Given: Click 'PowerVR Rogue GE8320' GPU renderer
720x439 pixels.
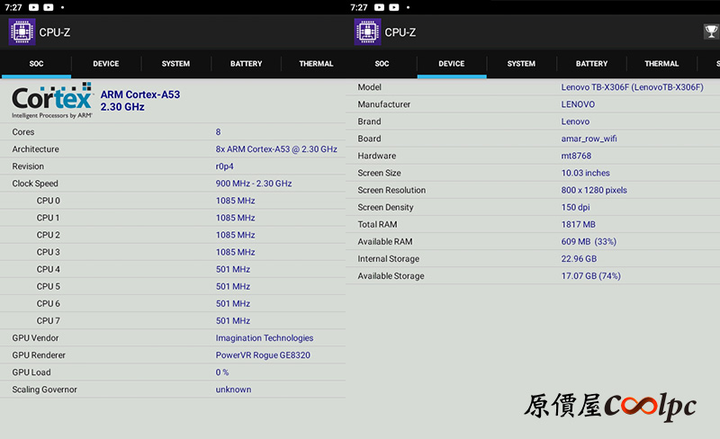Looking at the screenshot, I should tap(263, 355).
